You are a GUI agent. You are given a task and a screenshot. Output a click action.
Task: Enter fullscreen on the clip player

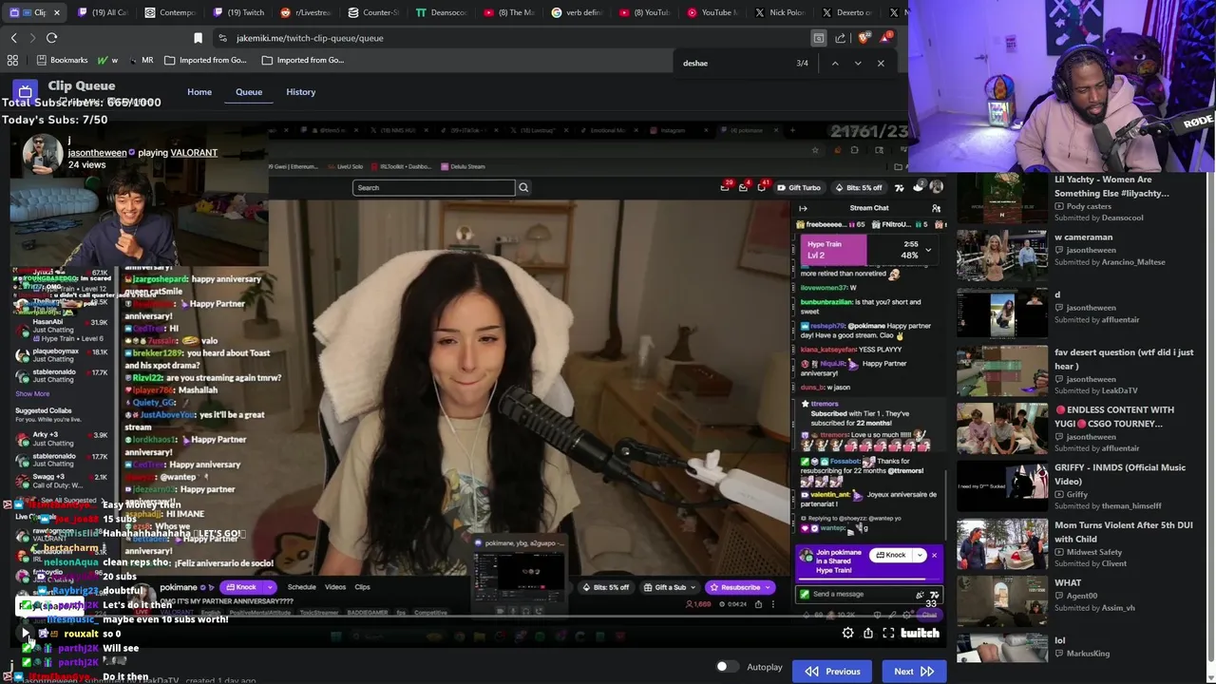(x=888, y=634)
